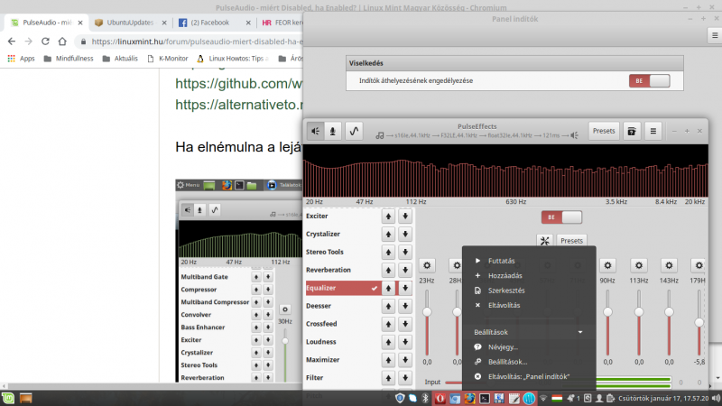Screen dimensions: 722x406
Task: Open settings gear for 113Hz band
Action: tap(639, 265)
